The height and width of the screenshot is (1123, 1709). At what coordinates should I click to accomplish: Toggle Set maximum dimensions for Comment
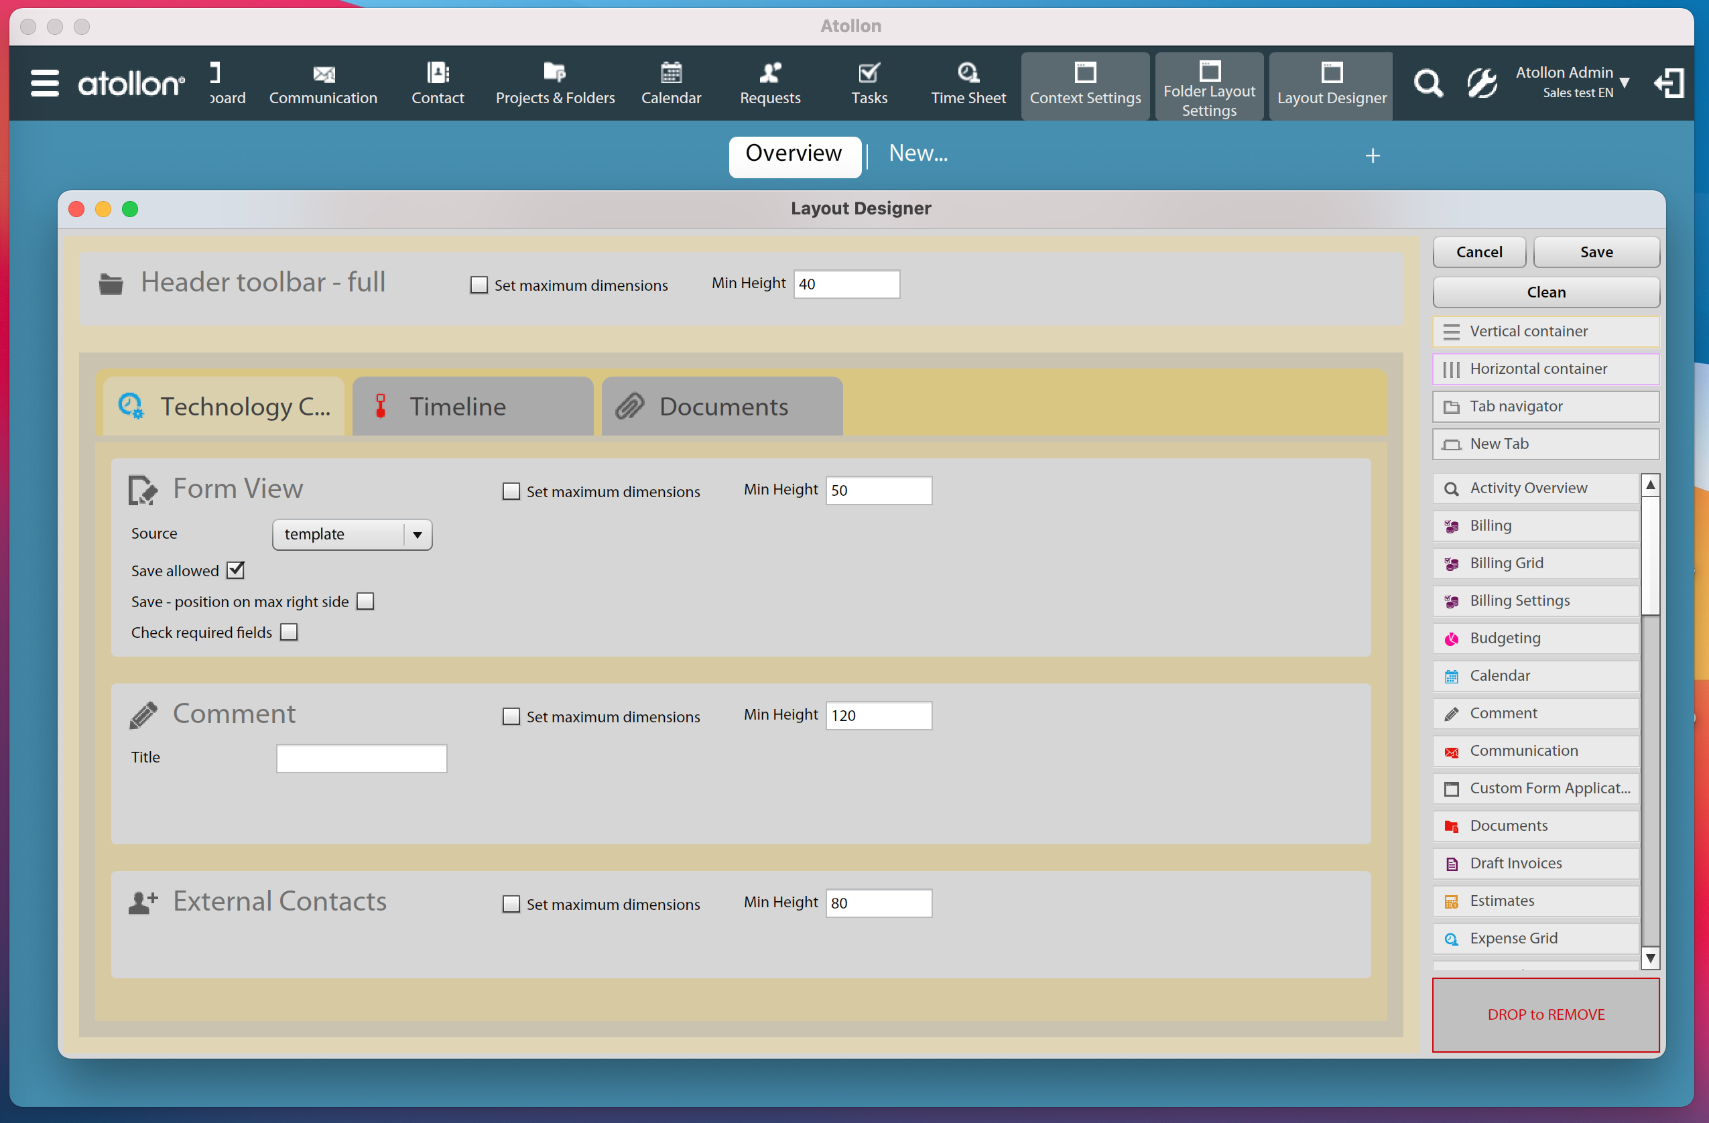coord(511,716)
